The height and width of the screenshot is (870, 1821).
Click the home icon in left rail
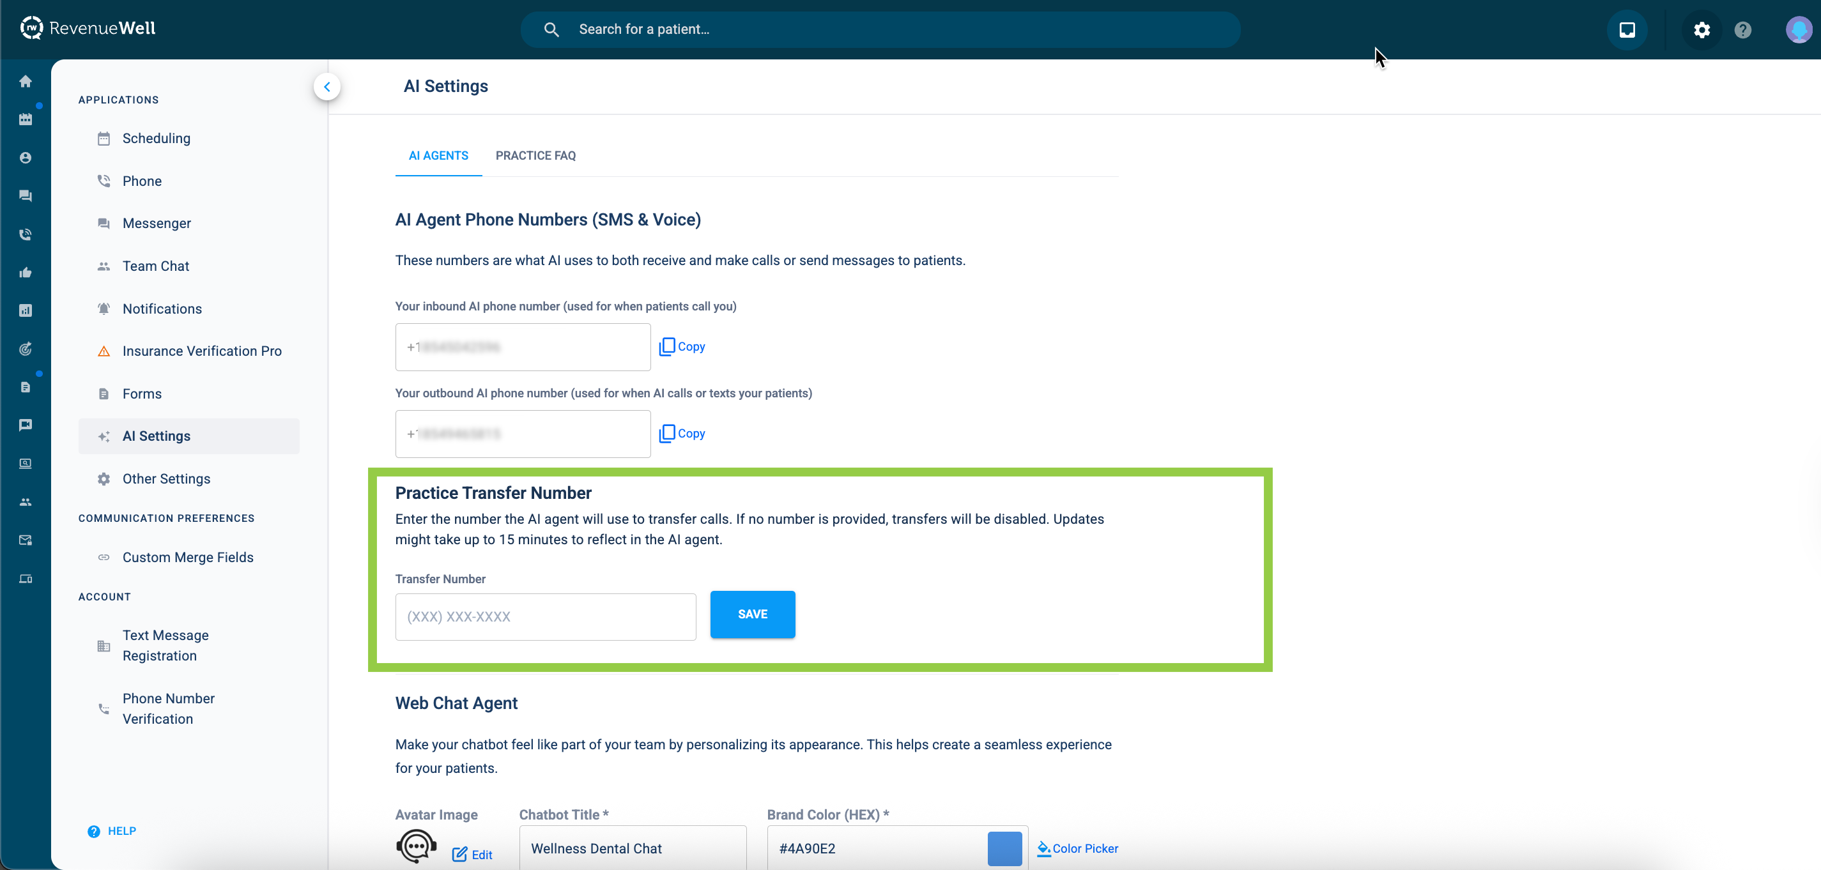26,81
